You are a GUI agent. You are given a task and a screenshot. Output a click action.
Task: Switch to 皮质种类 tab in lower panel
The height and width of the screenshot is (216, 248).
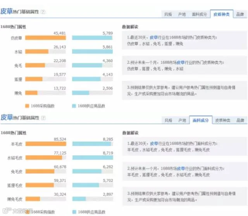[222, 120]
